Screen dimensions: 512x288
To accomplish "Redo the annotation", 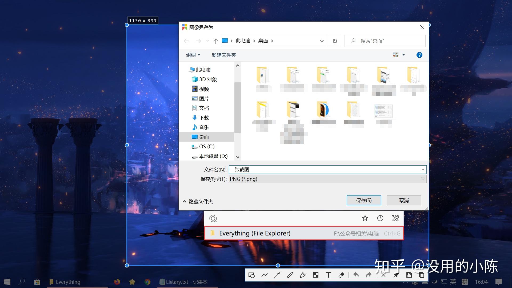I will point(369,275).
